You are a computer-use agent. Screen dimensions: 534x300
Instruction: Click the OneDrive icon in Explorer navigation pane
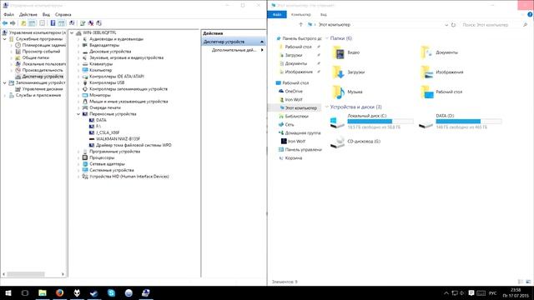click(x=281, y=91)
